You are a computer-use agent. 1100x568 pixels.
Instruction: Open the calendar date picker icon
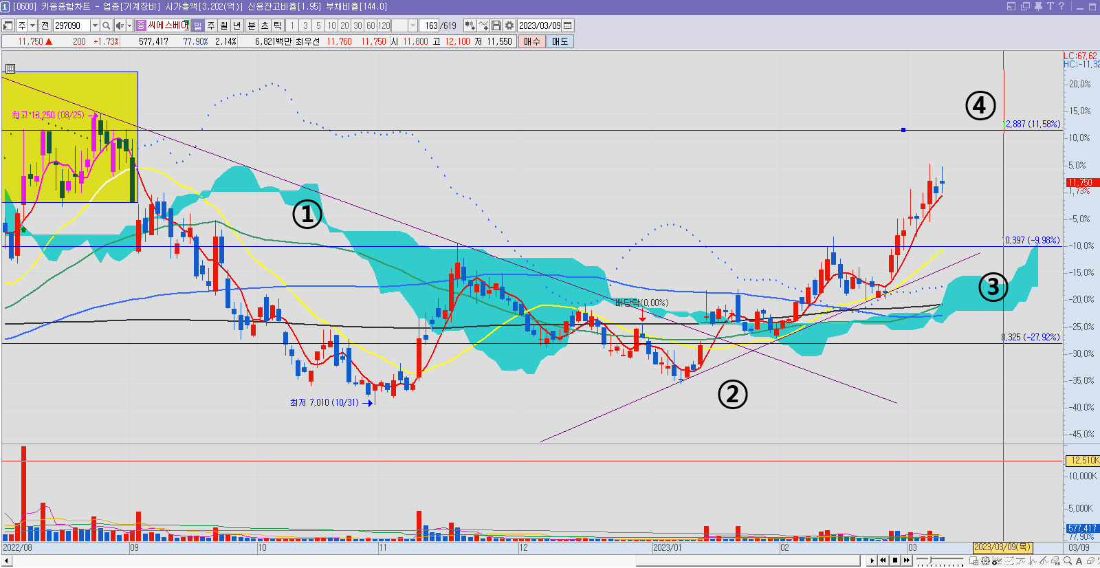pos(568,25)
